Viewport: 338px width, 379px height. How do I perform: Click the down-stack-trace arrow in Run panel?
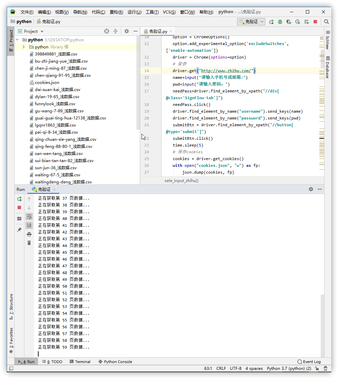click(x=29, y=208)
